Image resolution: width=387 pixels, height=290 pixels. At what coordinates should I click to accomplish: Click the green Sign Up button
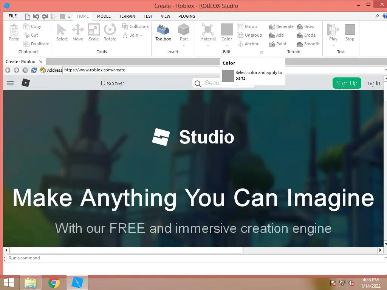[x=347, y=83]
